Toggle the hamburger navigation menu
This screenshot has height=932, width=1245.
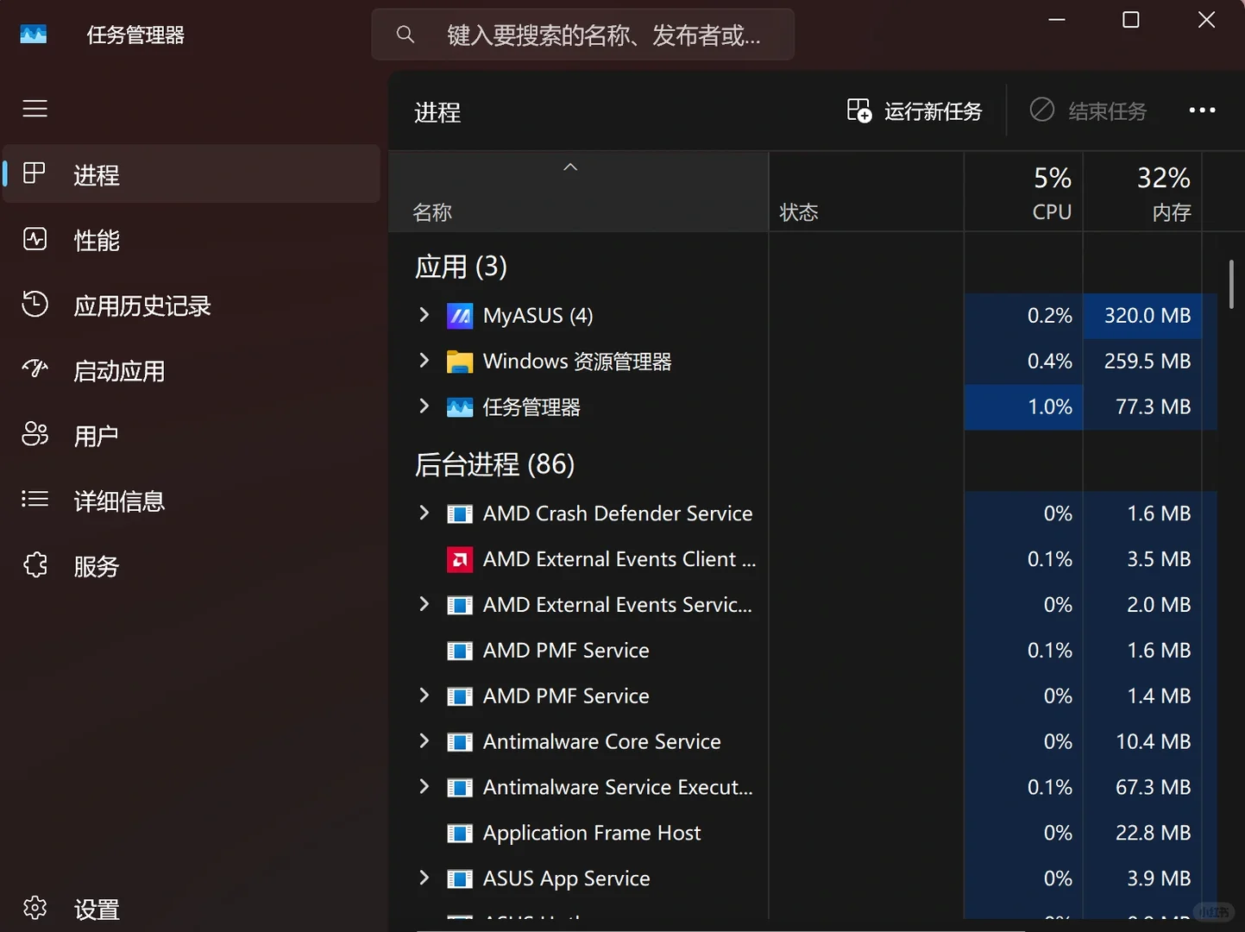35,109
